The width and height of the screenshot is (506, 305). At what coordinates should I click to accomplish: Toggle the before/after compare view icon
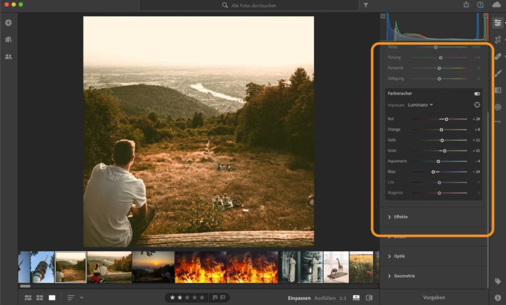(369, 297)
